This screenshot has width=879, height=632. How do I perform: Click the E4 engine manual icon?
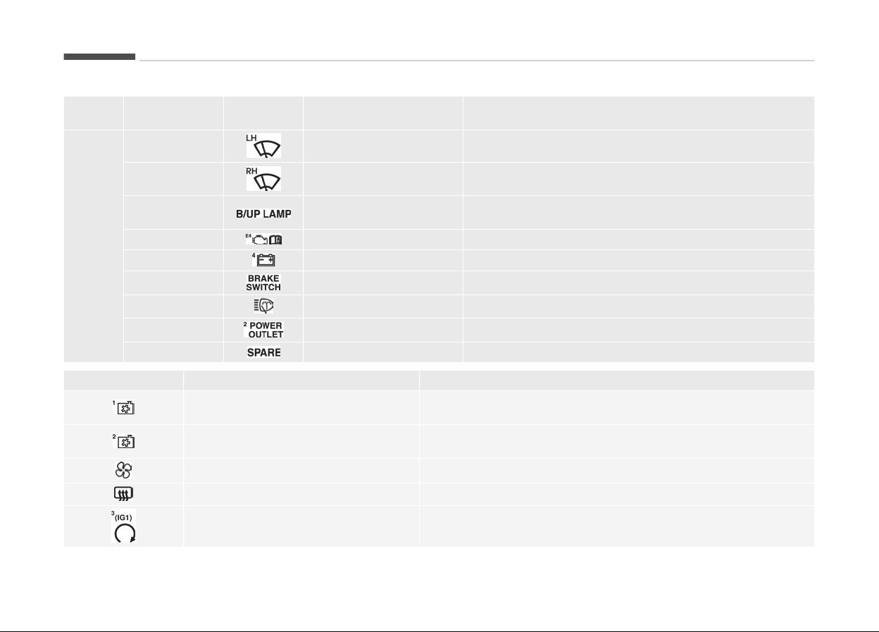263,240
